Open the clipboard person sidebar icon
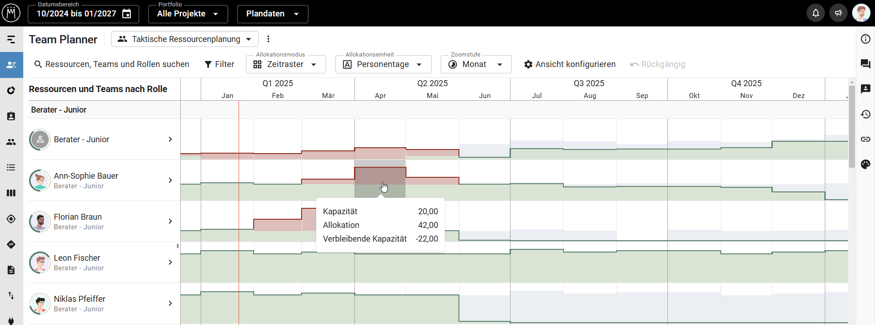 [11, 116]
